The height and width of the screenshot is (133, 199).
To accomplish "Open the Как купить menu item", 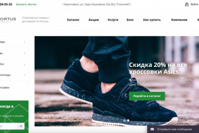I will (152, 20).
